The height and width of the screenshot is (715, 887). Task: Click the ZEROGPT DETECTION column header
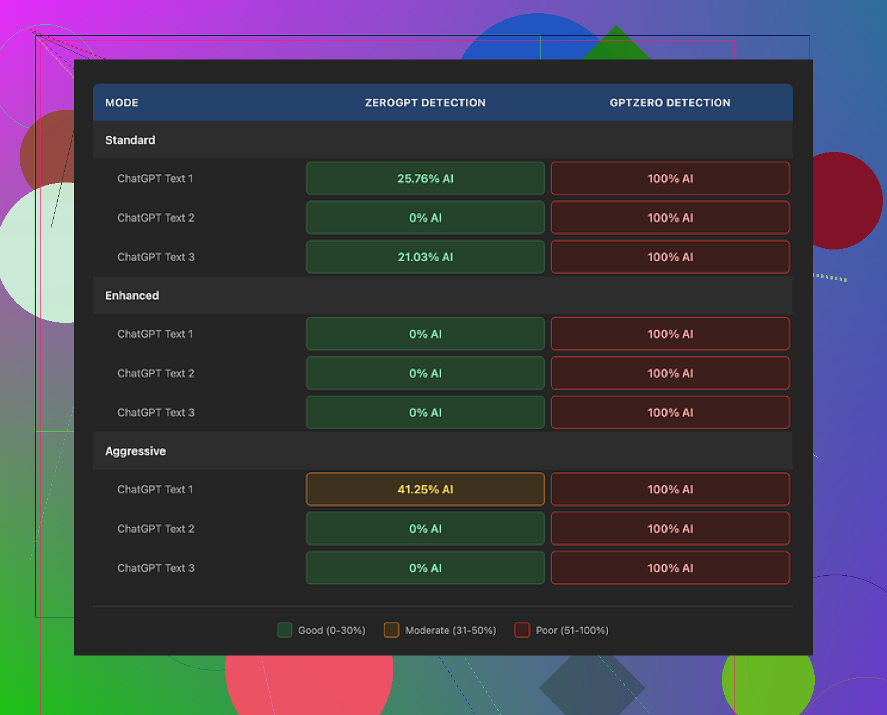[x=425, y=103]
